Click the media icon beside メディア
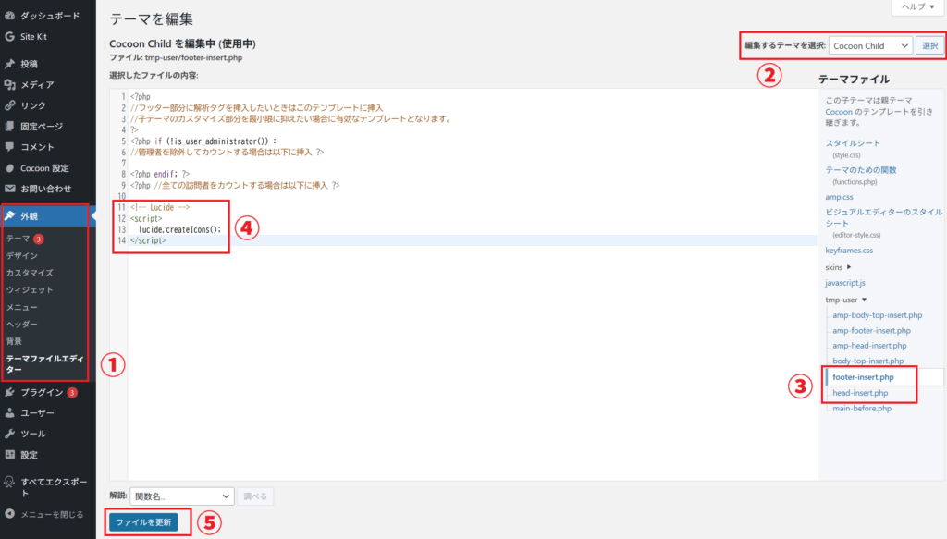The height and width of the screenshot is (539, 947). (9, 85)
